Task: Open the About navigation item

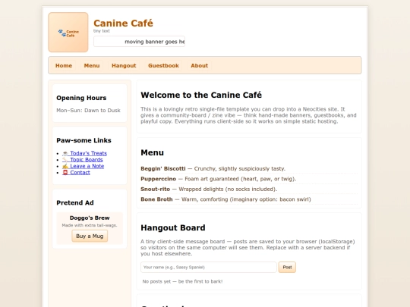Action: pyautogui.click(x=199, y=65)
